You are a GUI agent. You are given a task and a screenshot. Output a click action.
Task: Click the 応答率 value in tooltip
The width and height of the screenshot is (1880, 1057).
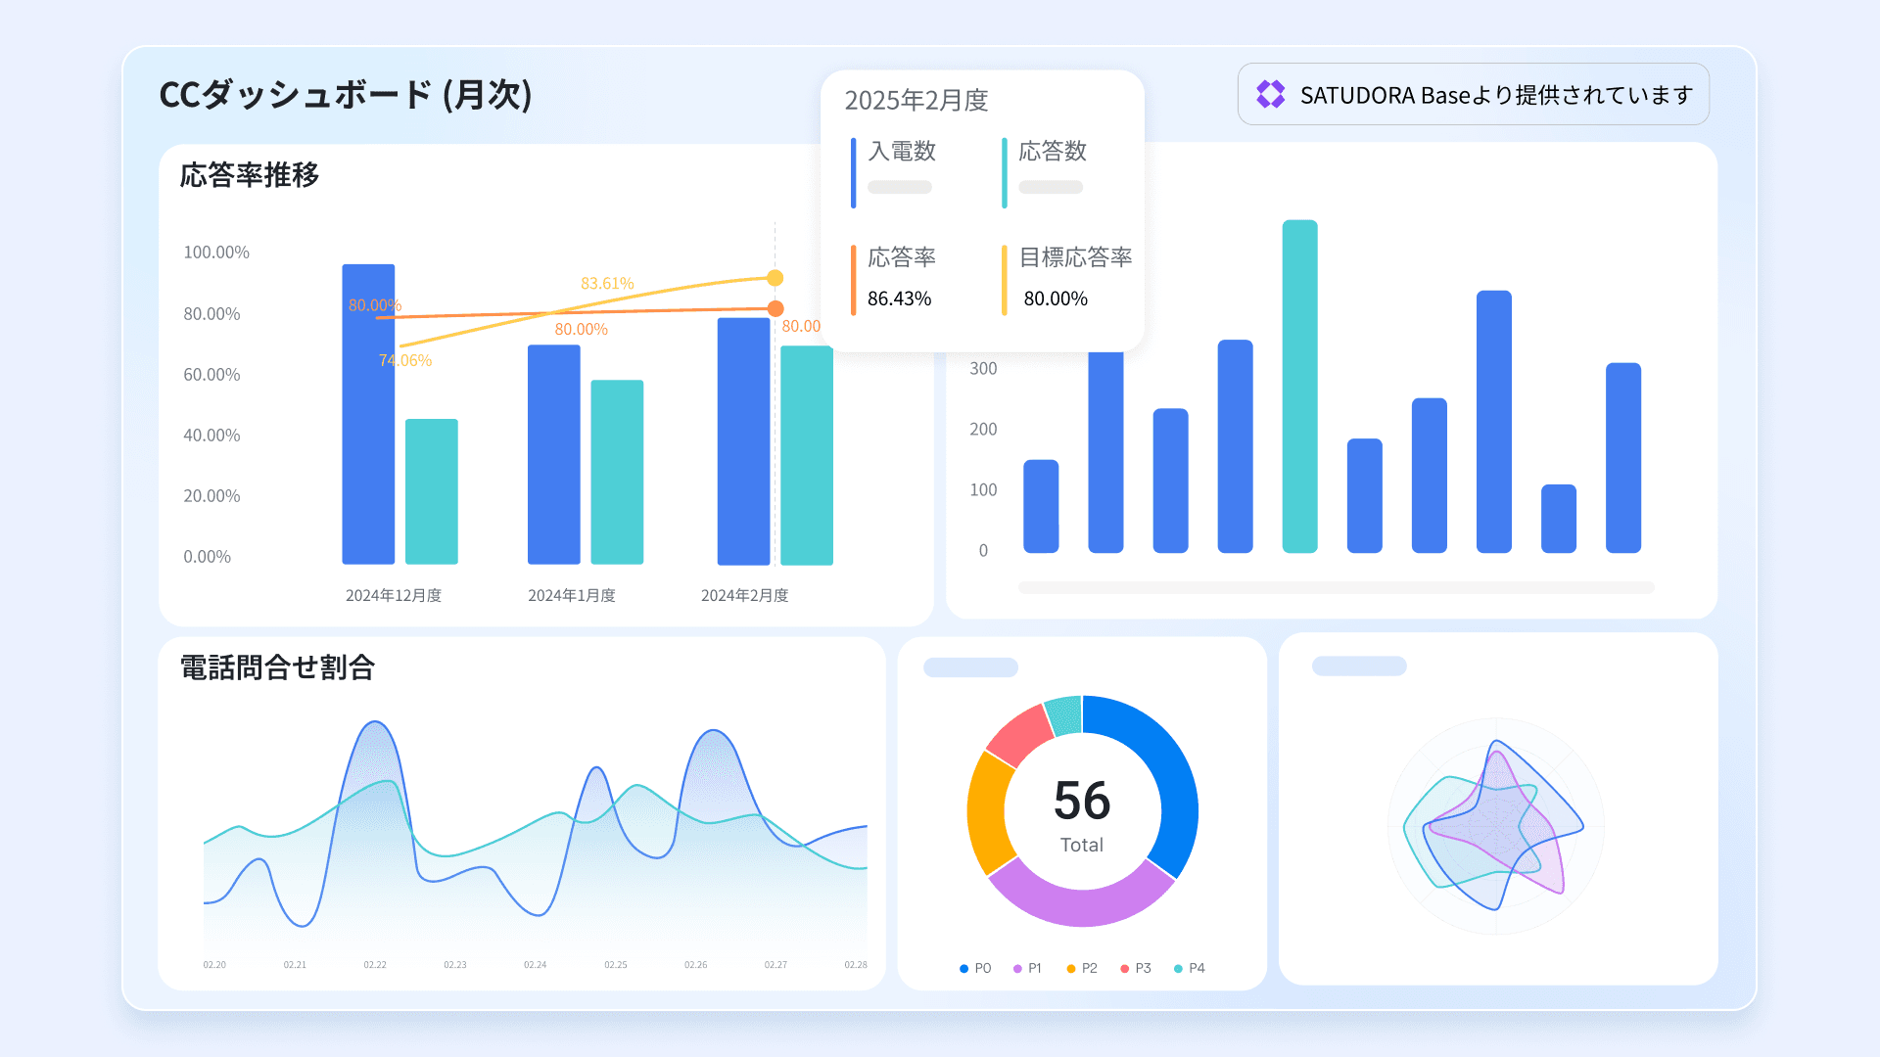pyautogui.click(x=899, y=299)
